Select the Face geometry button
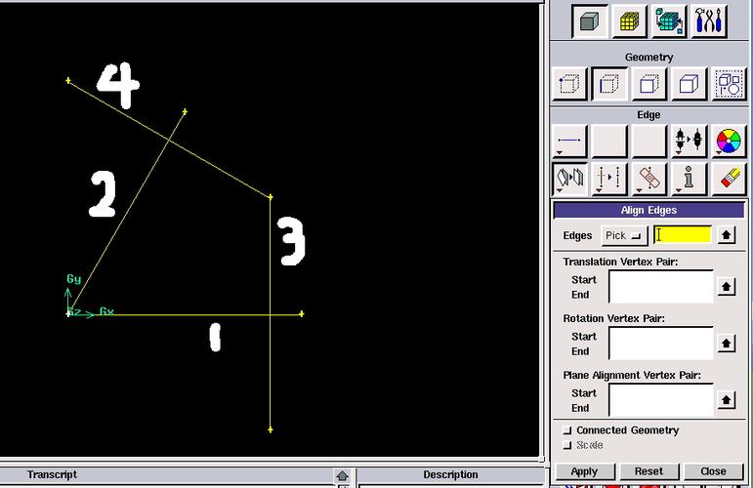 click(x=649, y=84)
